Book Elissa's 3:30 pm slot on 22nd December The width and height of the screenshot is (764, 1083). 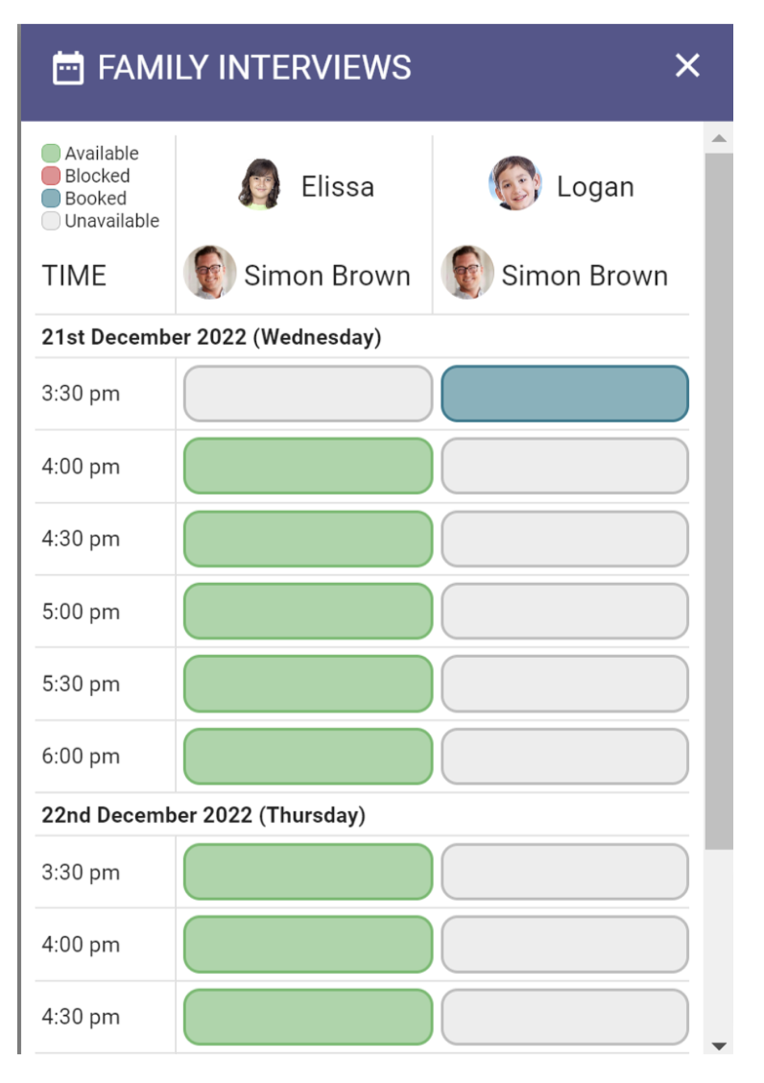(308, 872)
